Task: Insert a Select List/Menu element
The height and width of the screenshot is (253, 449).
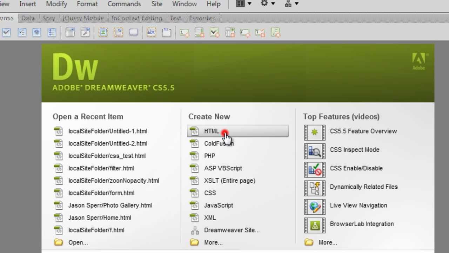Action: 70,33
